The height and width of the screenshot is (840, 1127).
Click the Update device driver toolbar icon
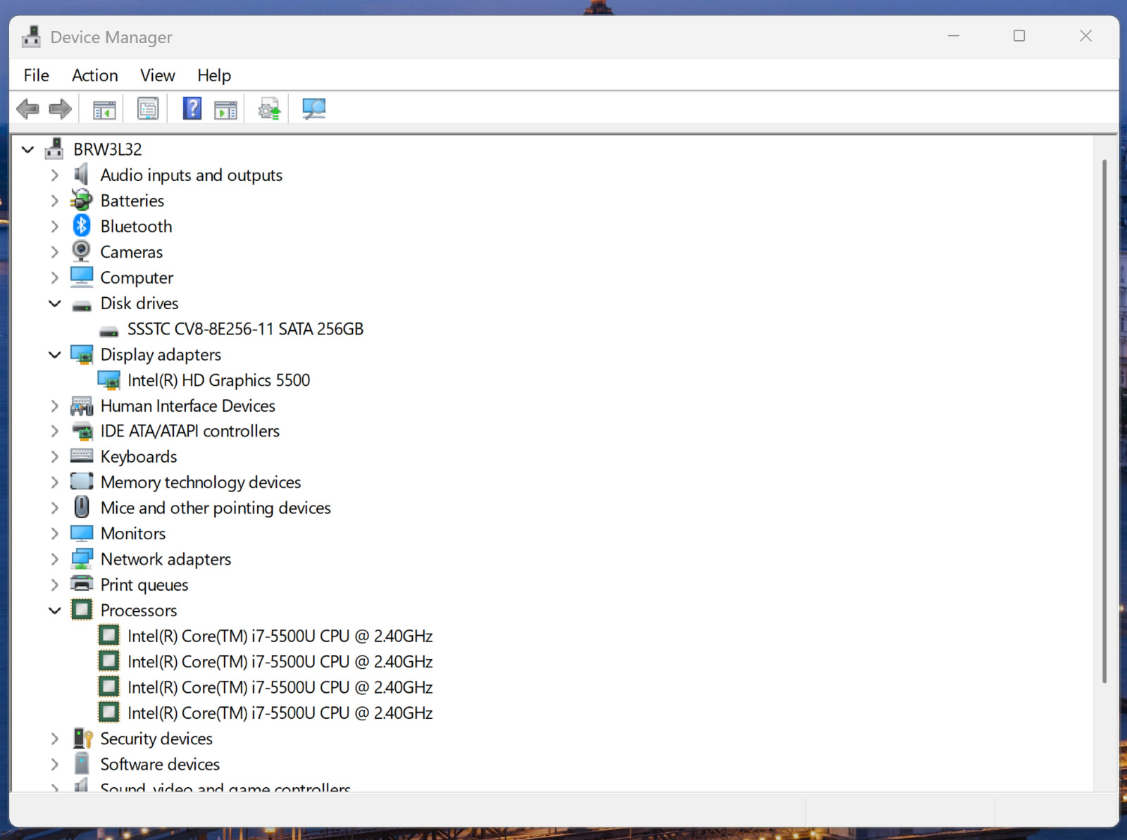coord(269,109)
